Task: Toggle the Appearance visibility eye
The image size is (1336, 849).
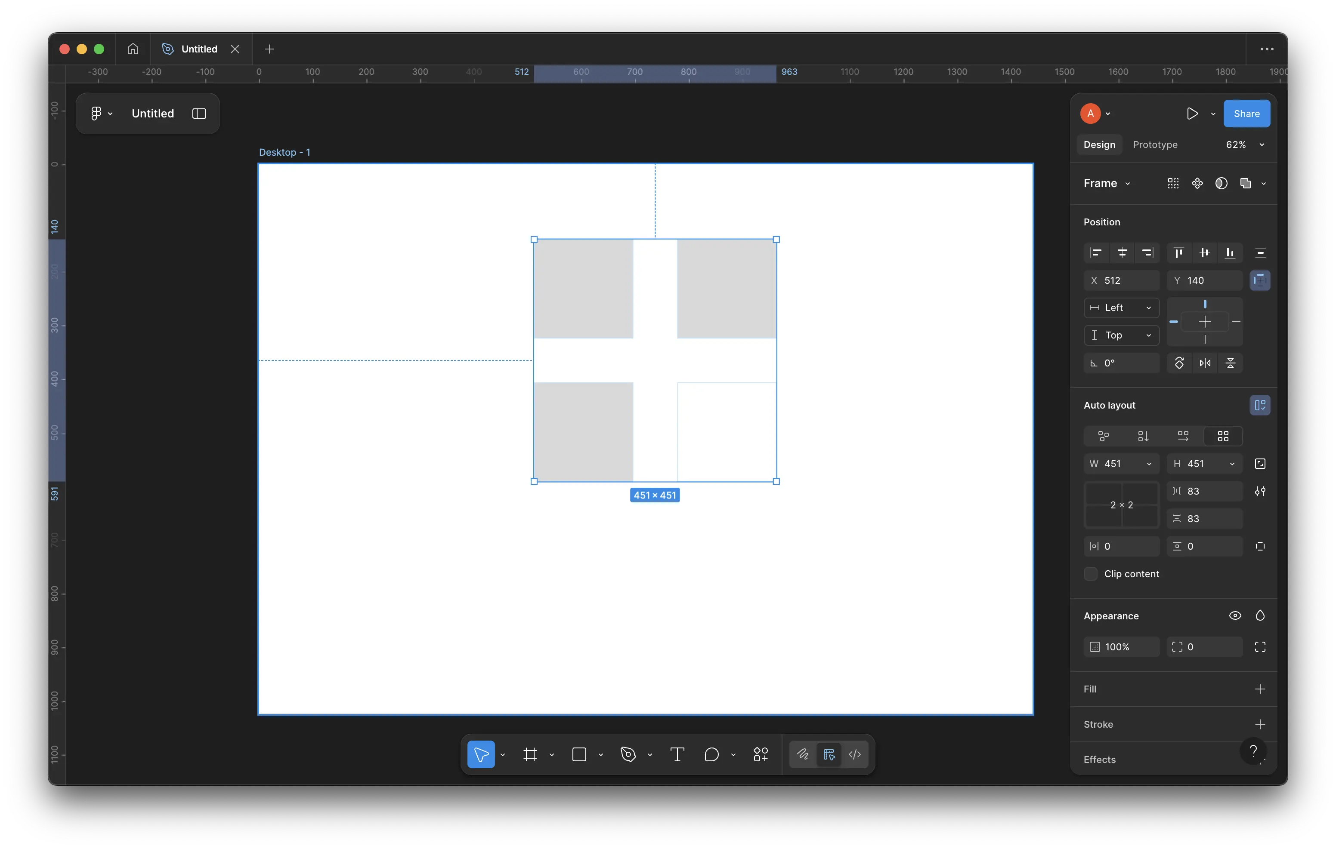Action: [1234, 615]
